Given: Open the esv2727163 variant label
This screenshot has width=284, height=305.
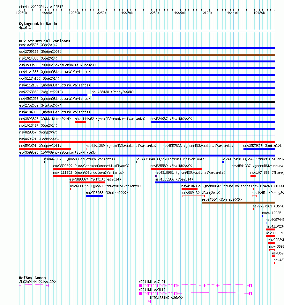Looking at the screenshot, I should (x=268, y=206).
